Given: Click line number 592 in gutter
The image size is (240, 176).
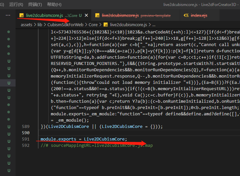Looking at the screenshot, I should tap(25, 145).
